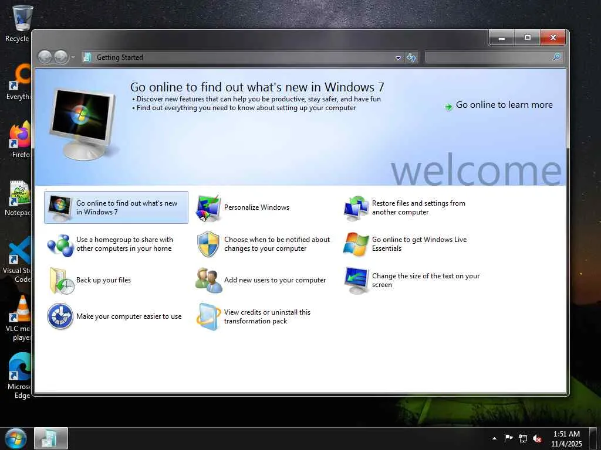Select Restore files and settings text
The width and height of the screenshot is (601, 450).
(418, 208)
